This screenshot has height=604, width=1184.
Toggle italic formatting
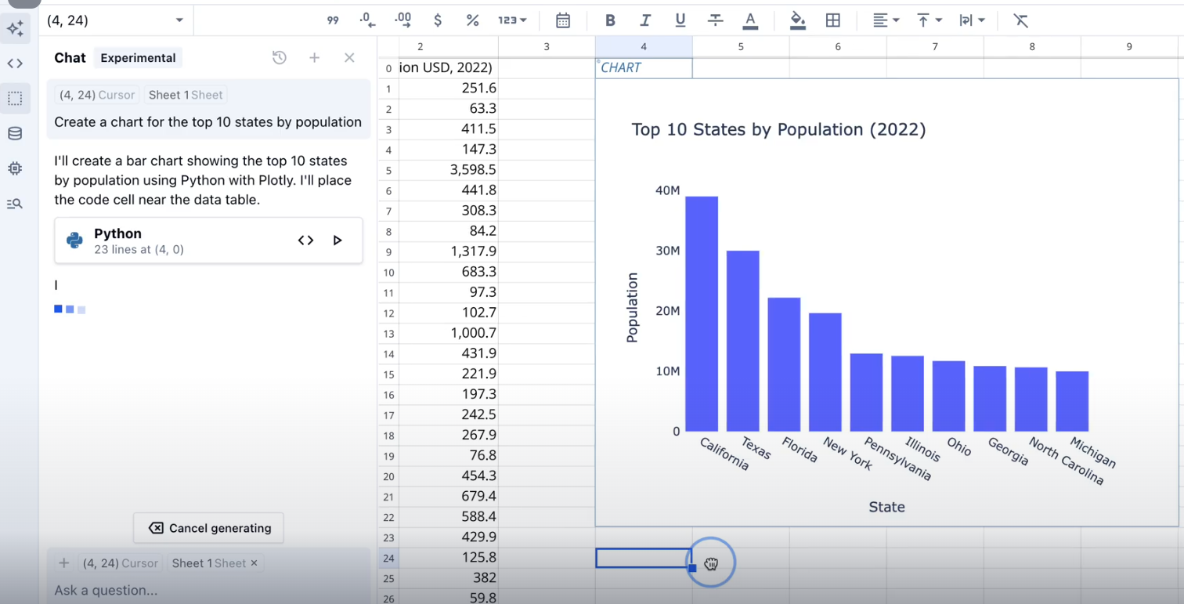pyautogui.click(x=645, y=20)
